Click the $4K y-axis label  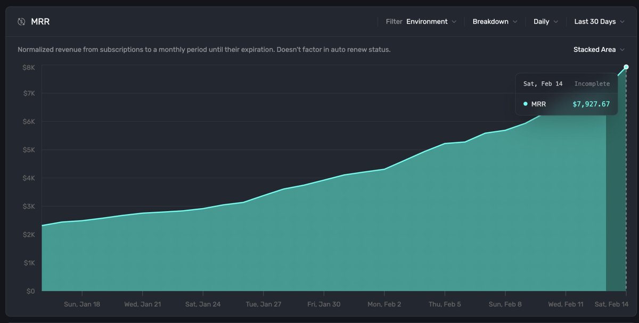pos(28,178)
